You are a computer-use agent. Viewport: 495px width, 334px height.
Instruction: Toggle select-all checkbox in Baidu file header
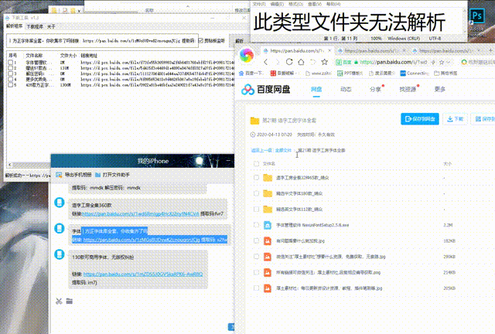click(256, 164)
